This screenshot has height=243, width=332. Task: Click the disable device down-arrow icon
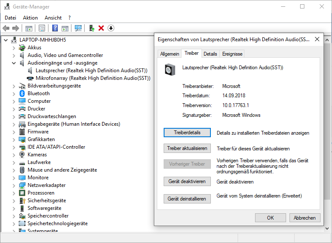pos(111,28)
